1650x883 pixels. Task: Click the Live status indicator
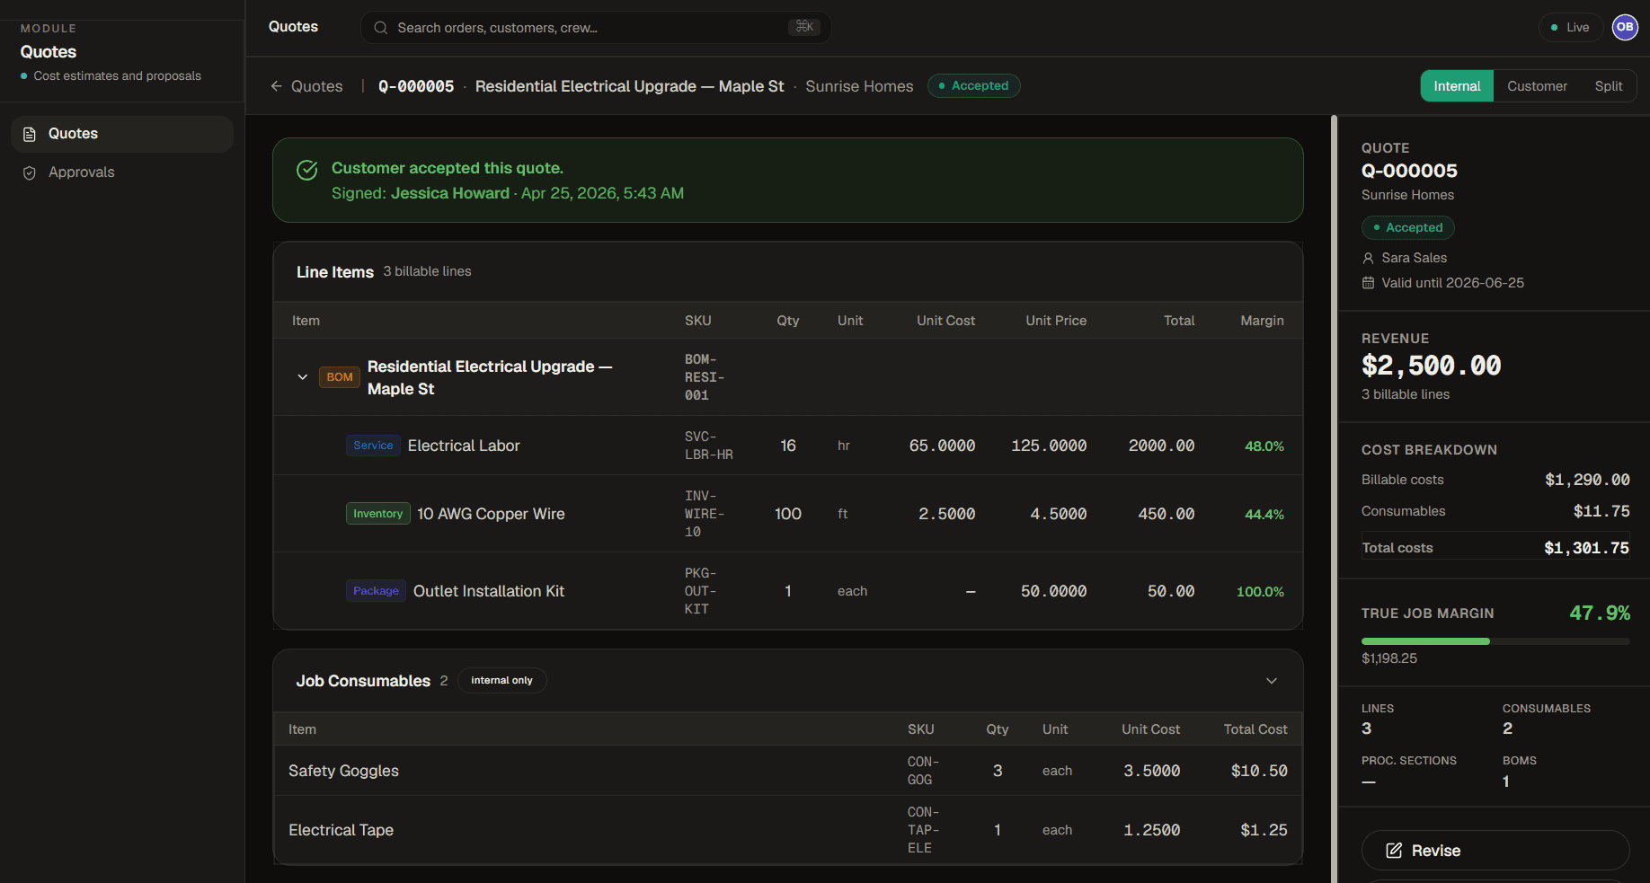pos(1570,27)
